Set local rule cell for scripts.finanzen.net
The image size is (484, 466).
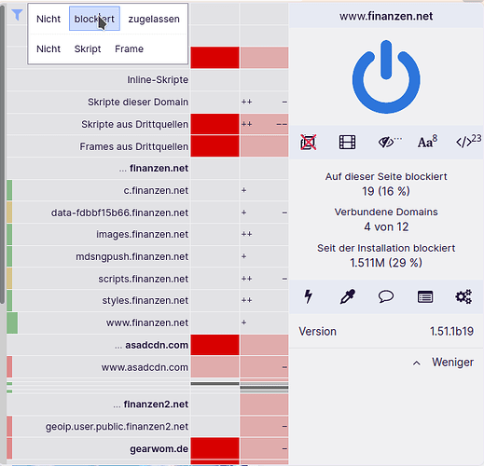[264, 279]
